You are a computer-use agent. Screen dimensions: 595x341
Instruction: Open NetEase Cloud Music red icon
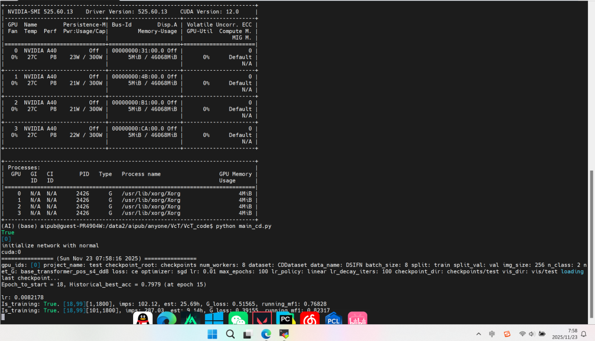[x=310, y=320]
